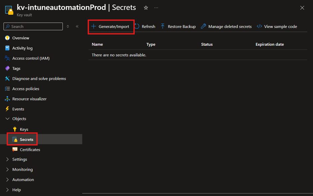This screenshot has height=196, width=313.
Task: Click the Secrets lock icon
Action: click(15, 139)
